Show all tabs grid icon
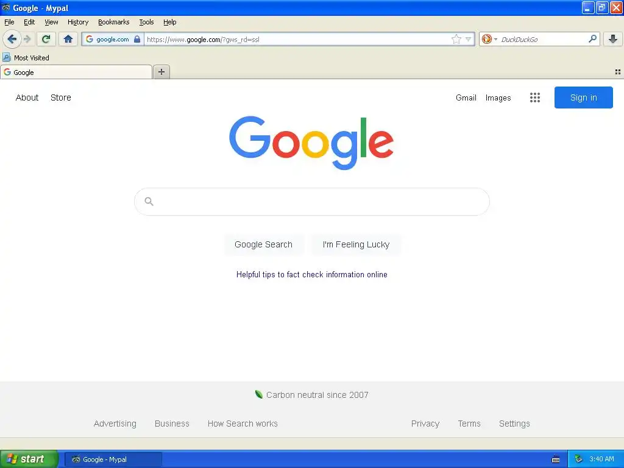624x468 pixels. pos(618,72)
